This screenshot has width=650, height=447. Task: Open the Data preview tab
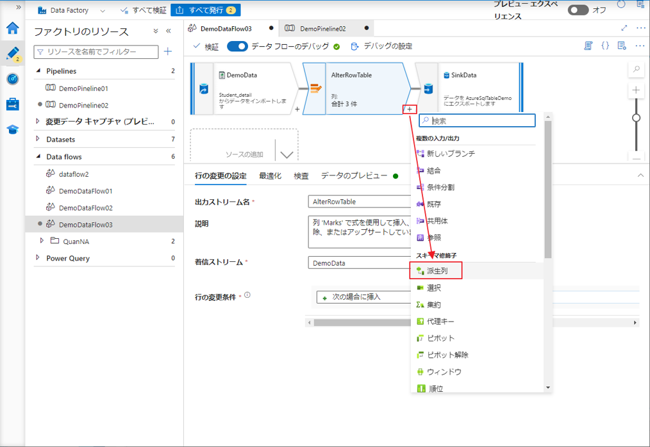(359, 175)
